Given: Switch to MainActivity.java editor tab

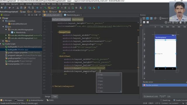Looking at the screenshot, I should point(73,15).
